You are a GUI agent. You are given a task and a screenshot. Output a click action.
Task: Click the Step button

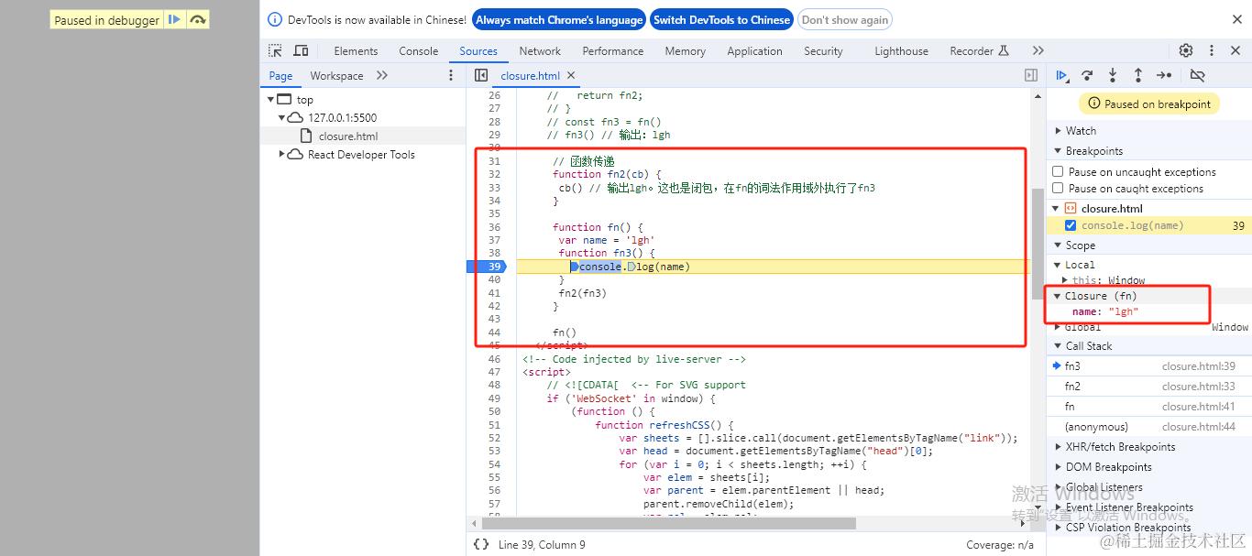[x=1164, y=75]
